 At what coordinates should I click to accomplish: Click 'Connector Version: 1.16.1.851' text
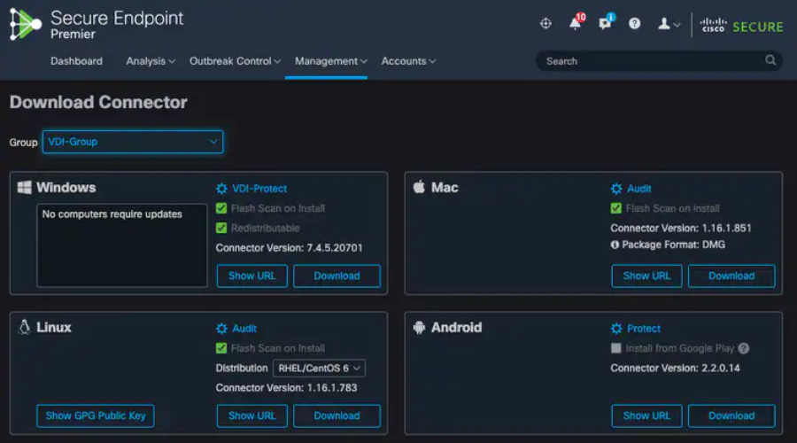click(681, 228)
